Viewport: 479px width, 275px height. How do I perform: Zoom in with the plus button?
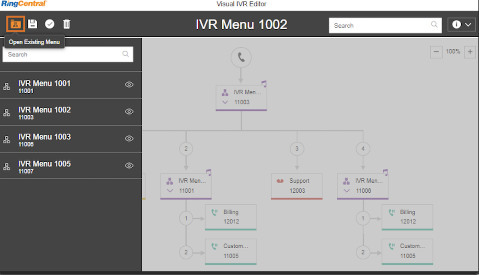(470, 52)
